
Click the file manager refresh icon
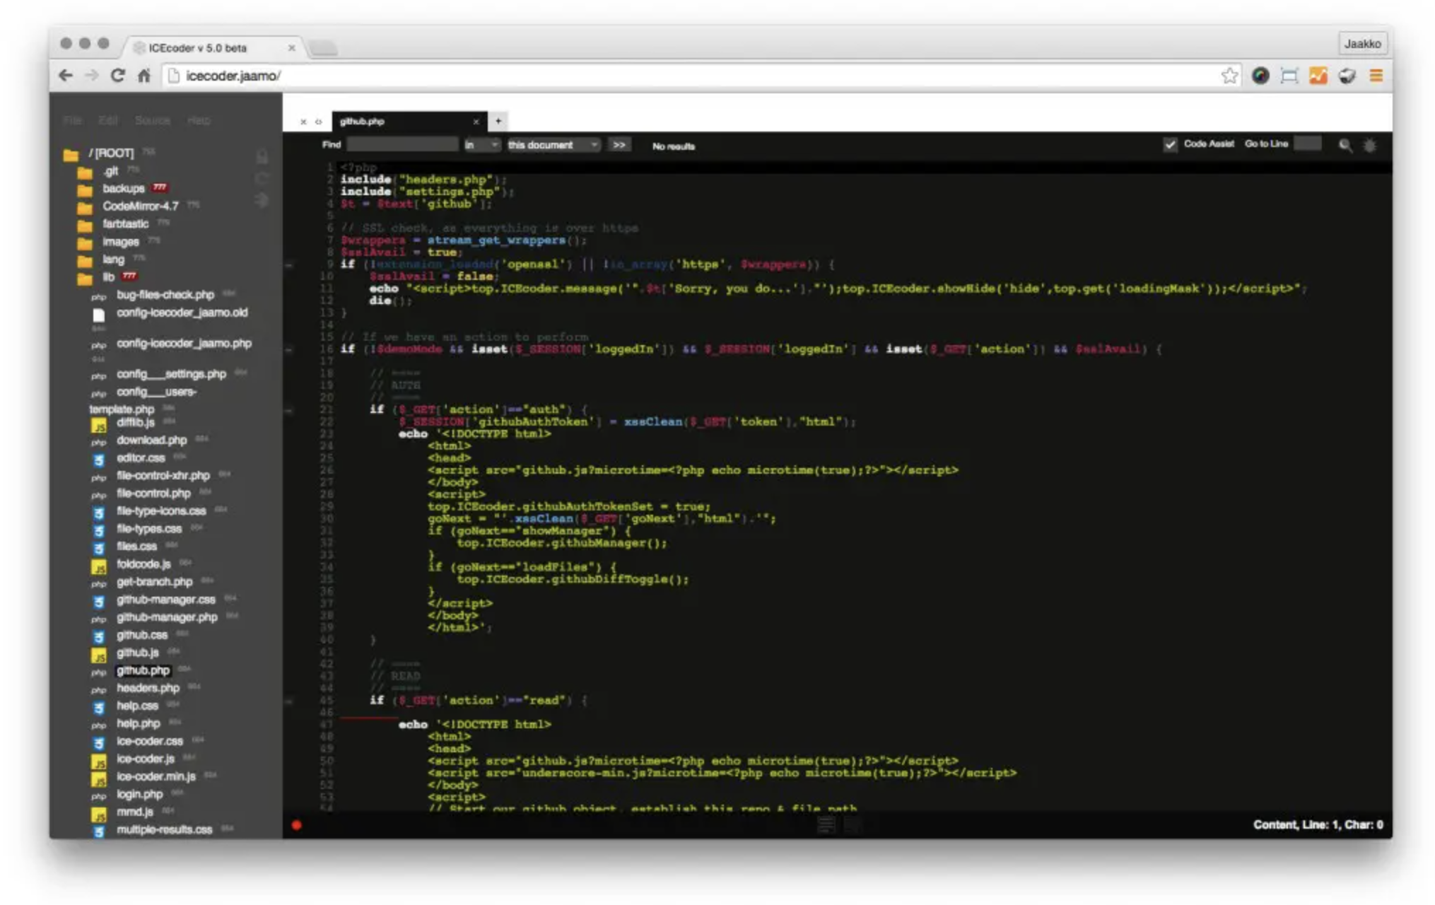(262, 178)
